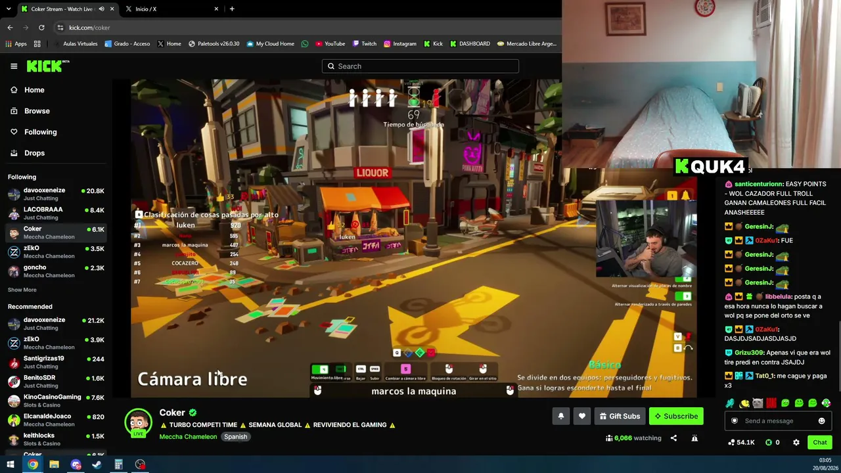
Task: Open the Twitch bookmark
Action: 365,44
